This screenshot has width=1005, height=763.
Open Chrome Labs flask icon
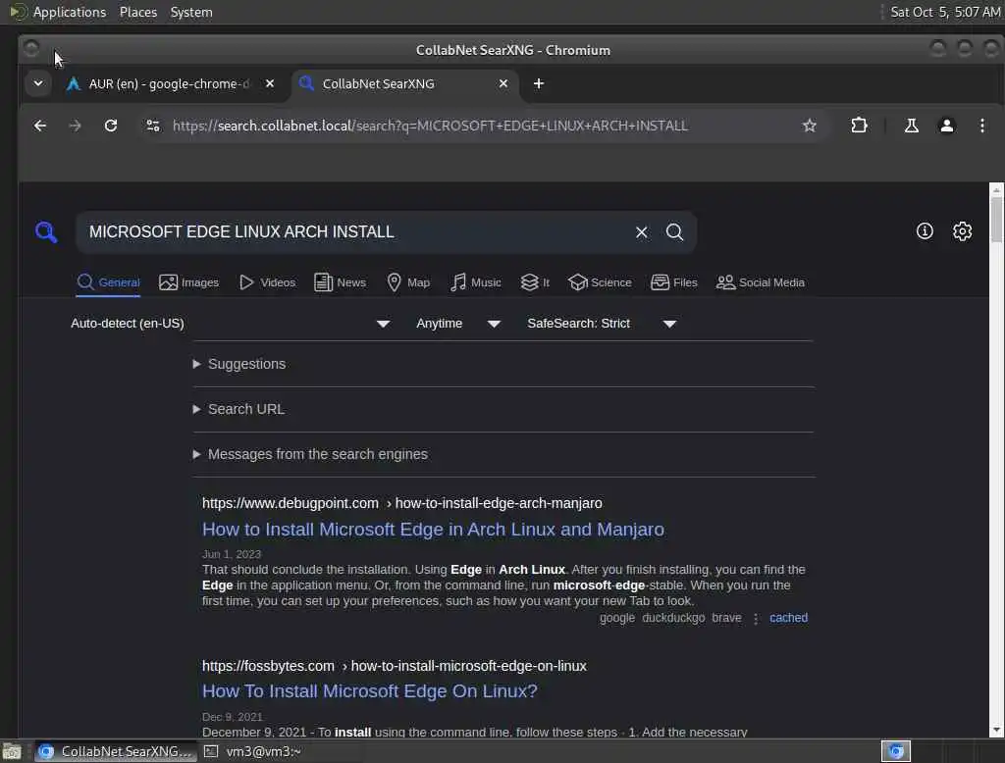coord(911,126)
